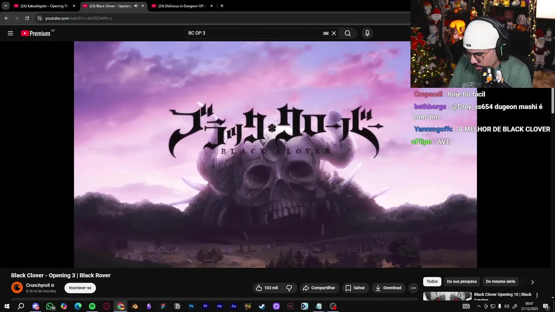Mute the Black Clover tab via speaker icon
555x312 pixels.
click(136, 6)
